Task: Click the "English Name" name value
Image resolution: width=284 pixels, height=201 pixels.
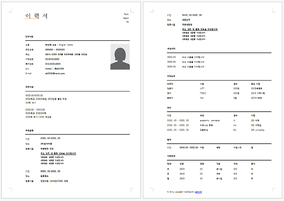Action: (59, 45)
